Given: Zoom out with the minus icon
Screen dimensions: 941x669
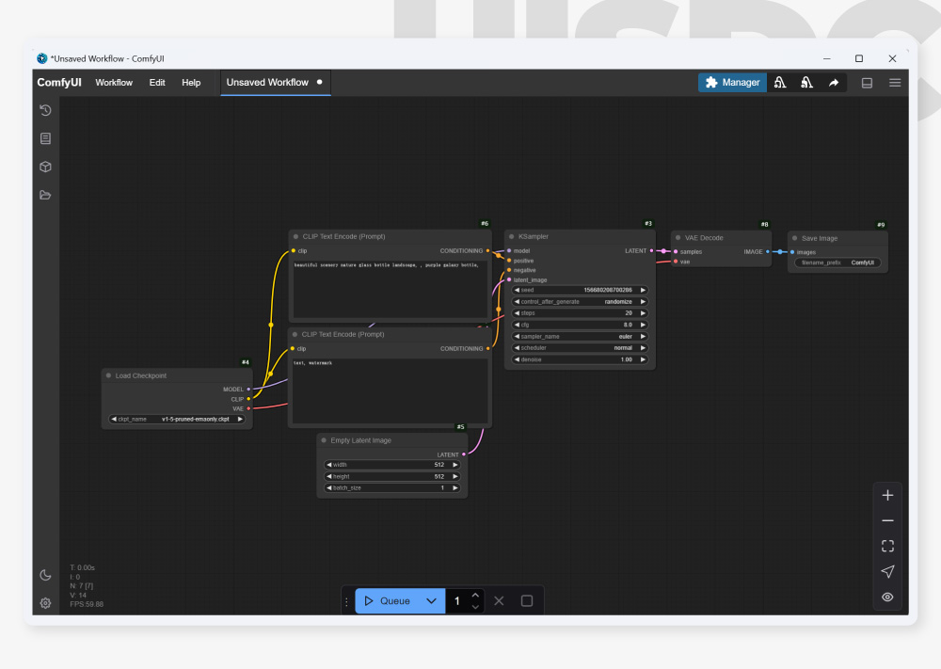Looking at the screenshot, I should pyautogui.click(x=887, y=520).
